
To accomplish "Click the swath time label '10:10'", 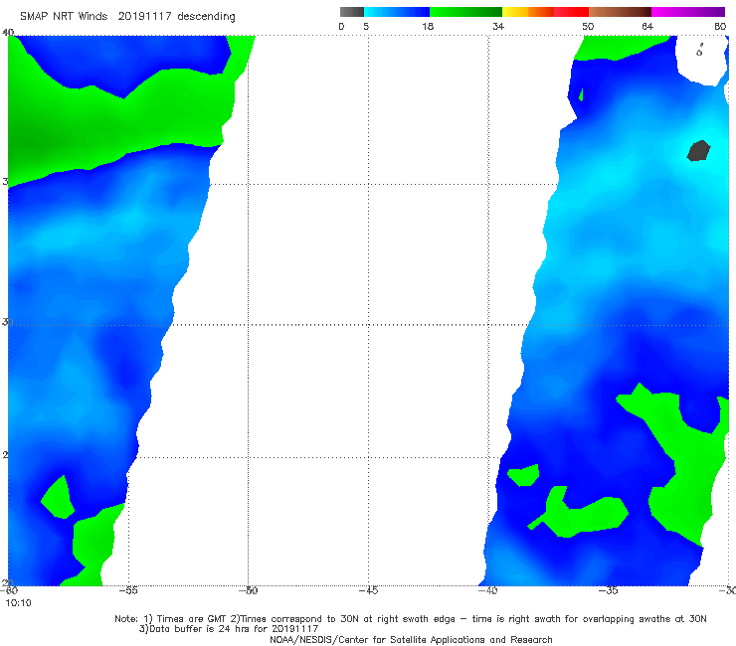I will 18,603.
